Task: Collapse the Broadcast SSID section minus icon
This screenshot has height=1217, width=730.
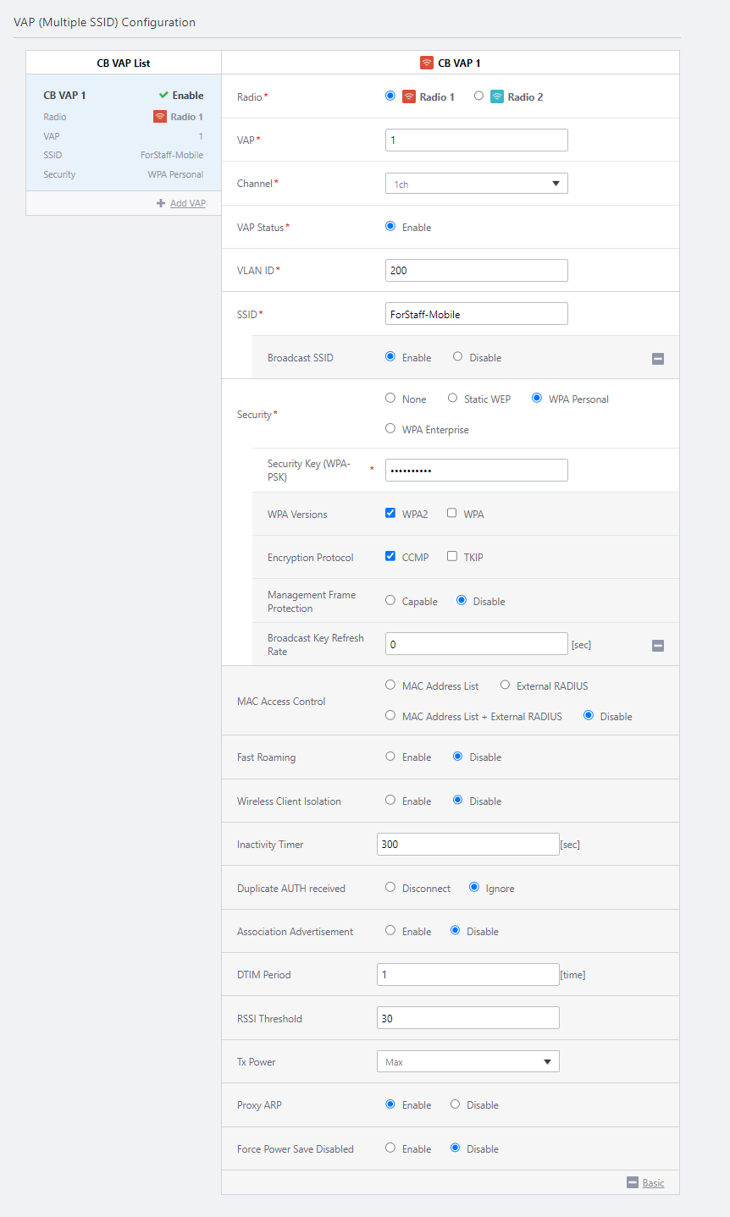Action: pyautogui.click(x=658, y=359)
